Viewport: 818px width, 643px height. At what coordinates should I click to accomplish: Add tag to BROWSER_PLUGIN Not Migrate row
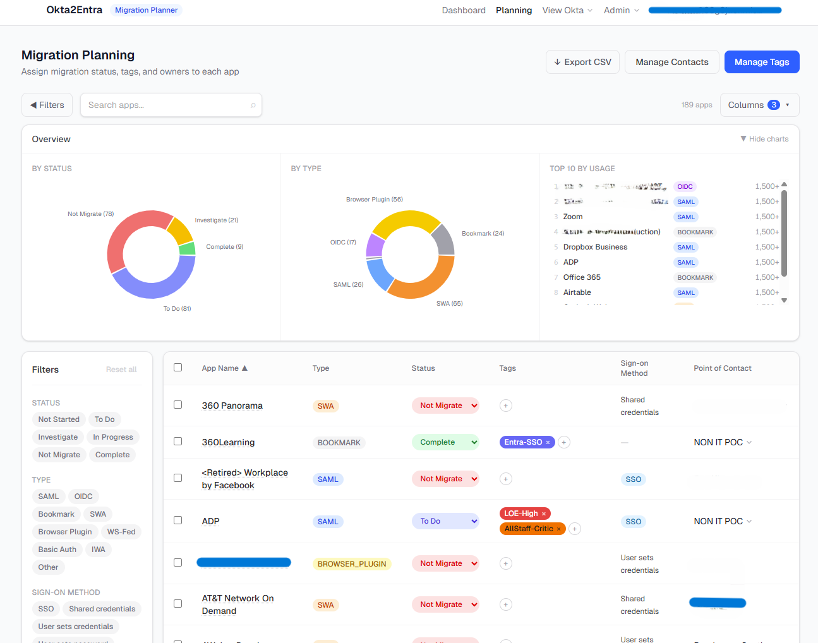coord(506,563)
